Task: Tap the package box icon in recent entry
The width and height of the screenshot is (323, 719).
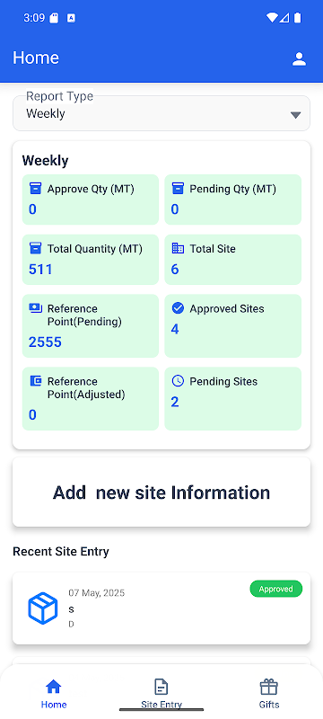Action: coord(43,608)
